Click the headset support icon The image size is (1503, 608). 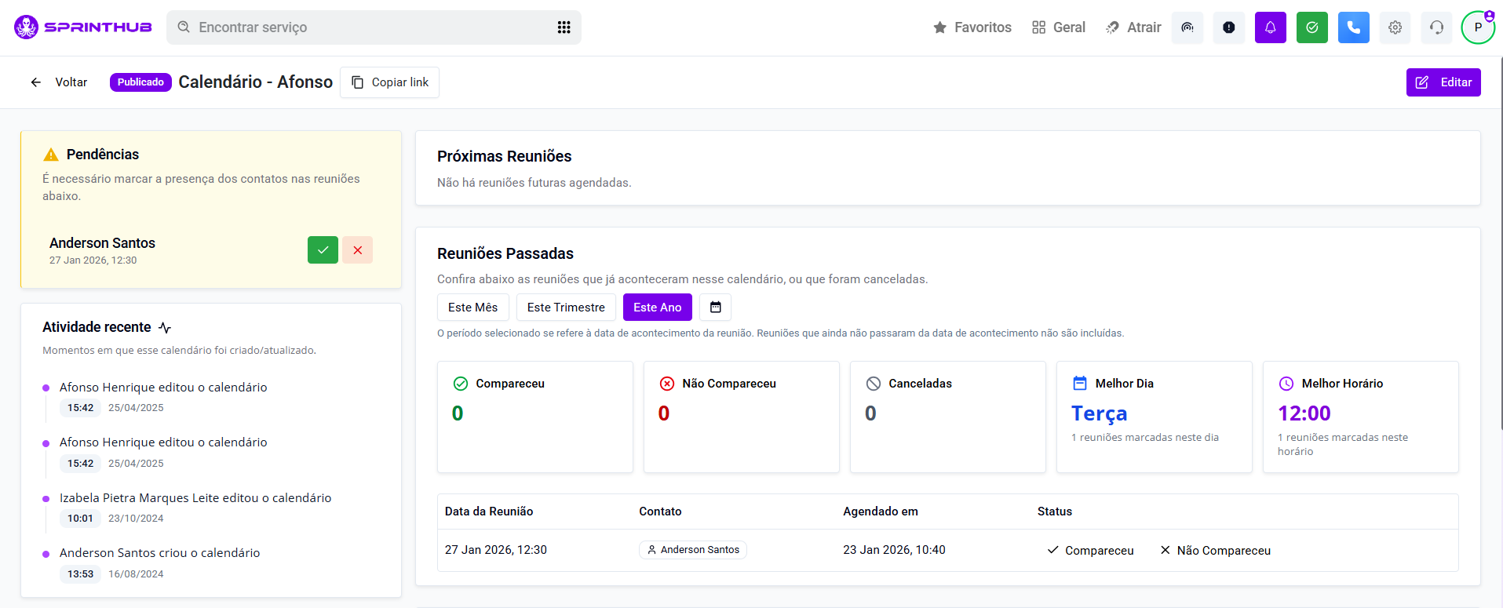pos(1436,27)
